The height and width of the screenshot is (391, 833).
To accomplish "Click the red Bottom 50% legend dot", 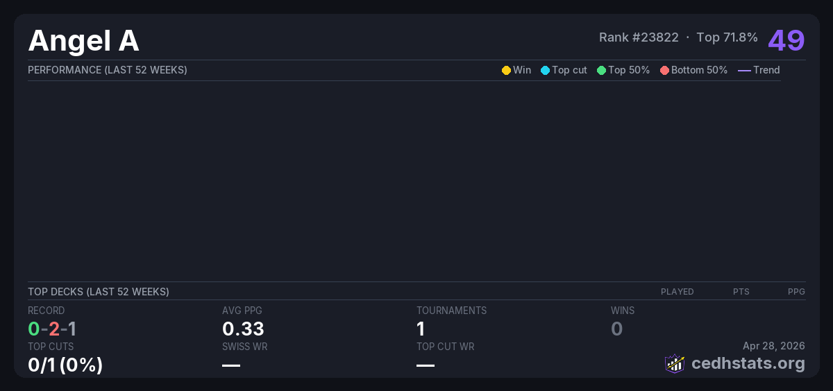I will (664, 70).
